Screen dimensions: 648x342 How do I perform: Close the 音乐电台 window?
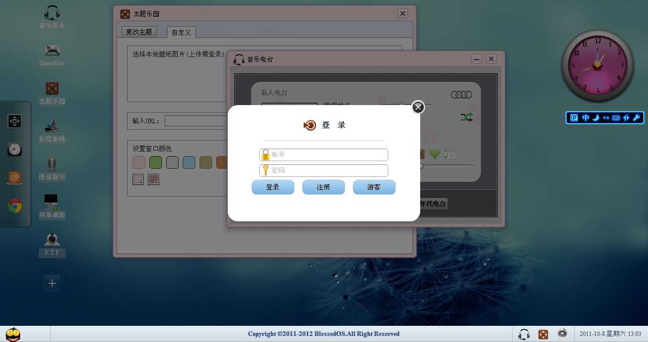click(491, 59)
